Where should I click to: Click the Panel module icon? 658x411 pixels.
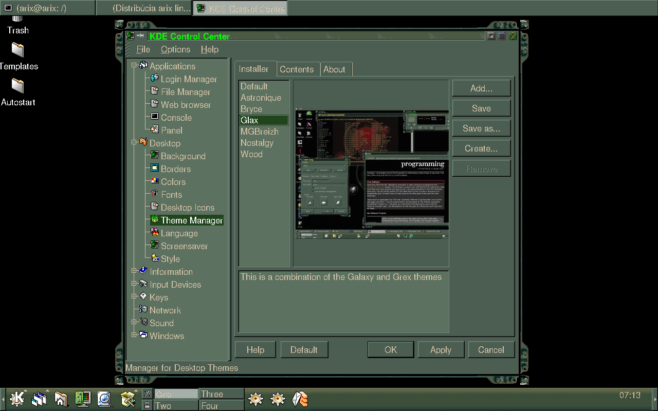pos(154,130)
